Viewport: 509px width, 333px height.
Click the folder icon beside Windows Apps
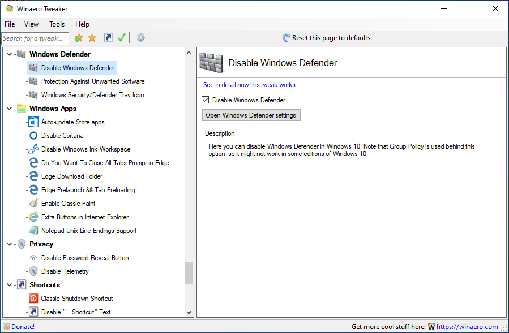[x=22, y=109]
